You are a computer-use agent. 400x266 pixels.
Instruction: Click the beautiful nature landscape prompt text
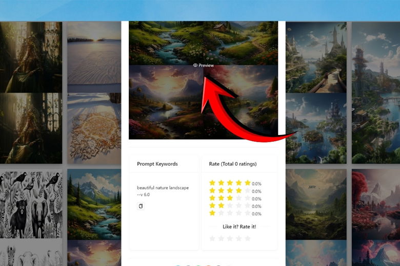pyautogui.click(x=163, y=191)
